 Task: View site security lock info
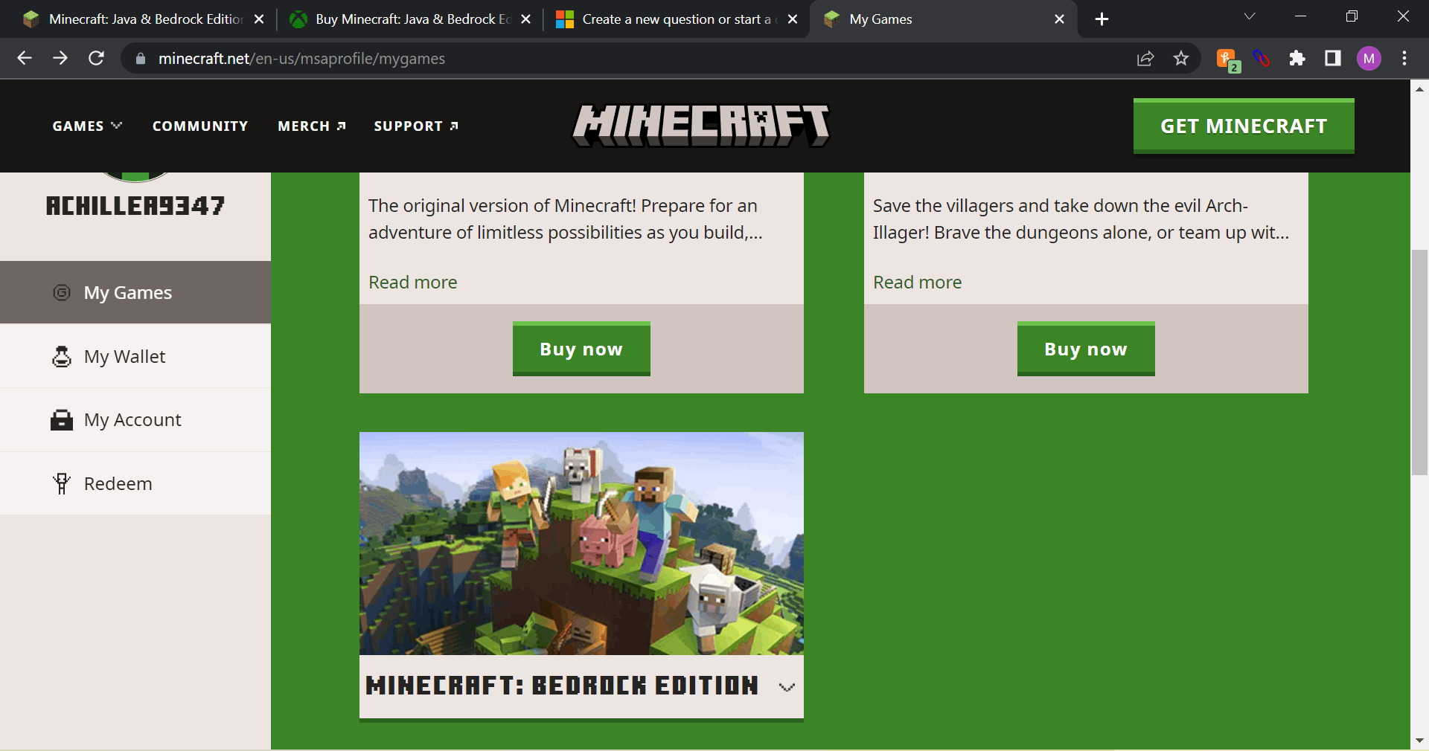(140, 59)
